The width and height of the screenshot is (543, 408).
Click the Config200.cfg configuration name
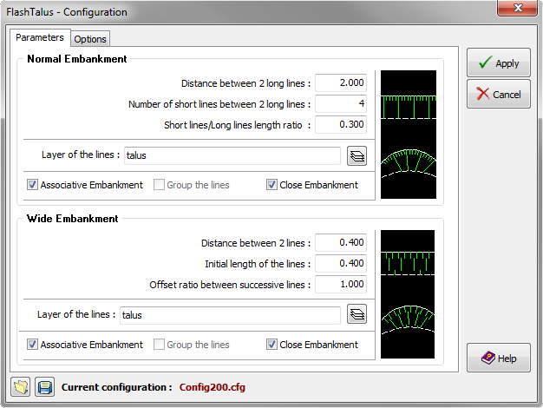coord(212,387)
